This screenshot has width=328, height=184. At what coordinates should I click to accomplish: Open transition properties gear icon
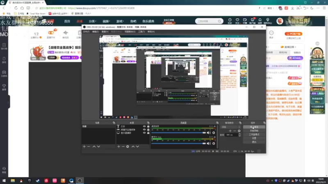pyautogui.click(x=239, y=131)
